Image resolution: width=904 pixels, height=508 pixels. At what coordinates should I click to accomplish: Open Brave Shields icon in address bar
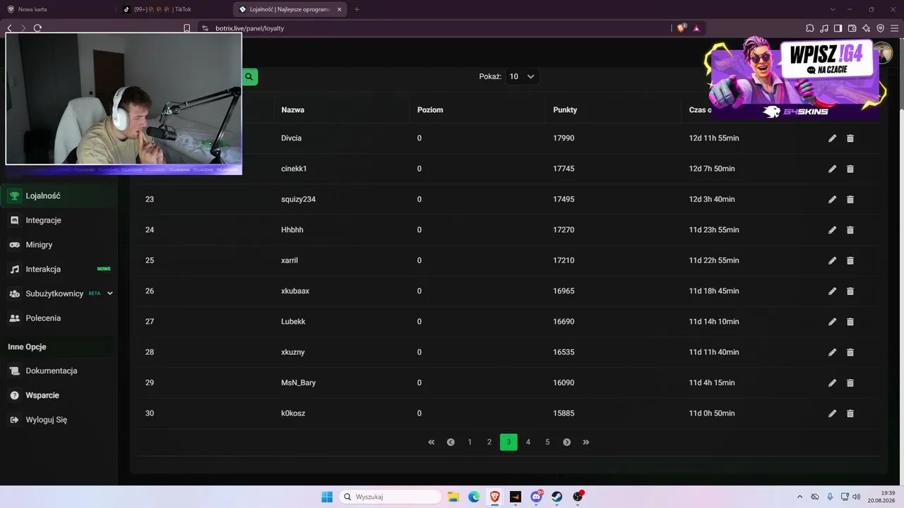681,28
